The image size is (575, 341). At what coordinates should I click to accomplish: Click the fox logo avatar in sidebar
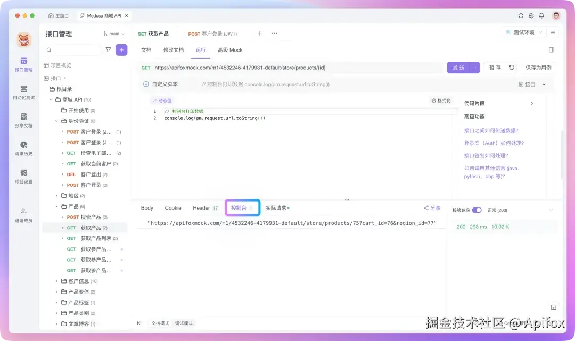(24, 39)
